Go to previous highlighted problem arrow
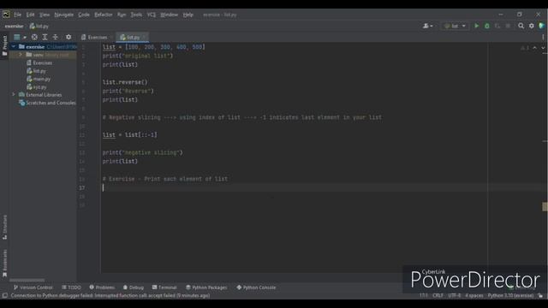 [x=534, y=48]
